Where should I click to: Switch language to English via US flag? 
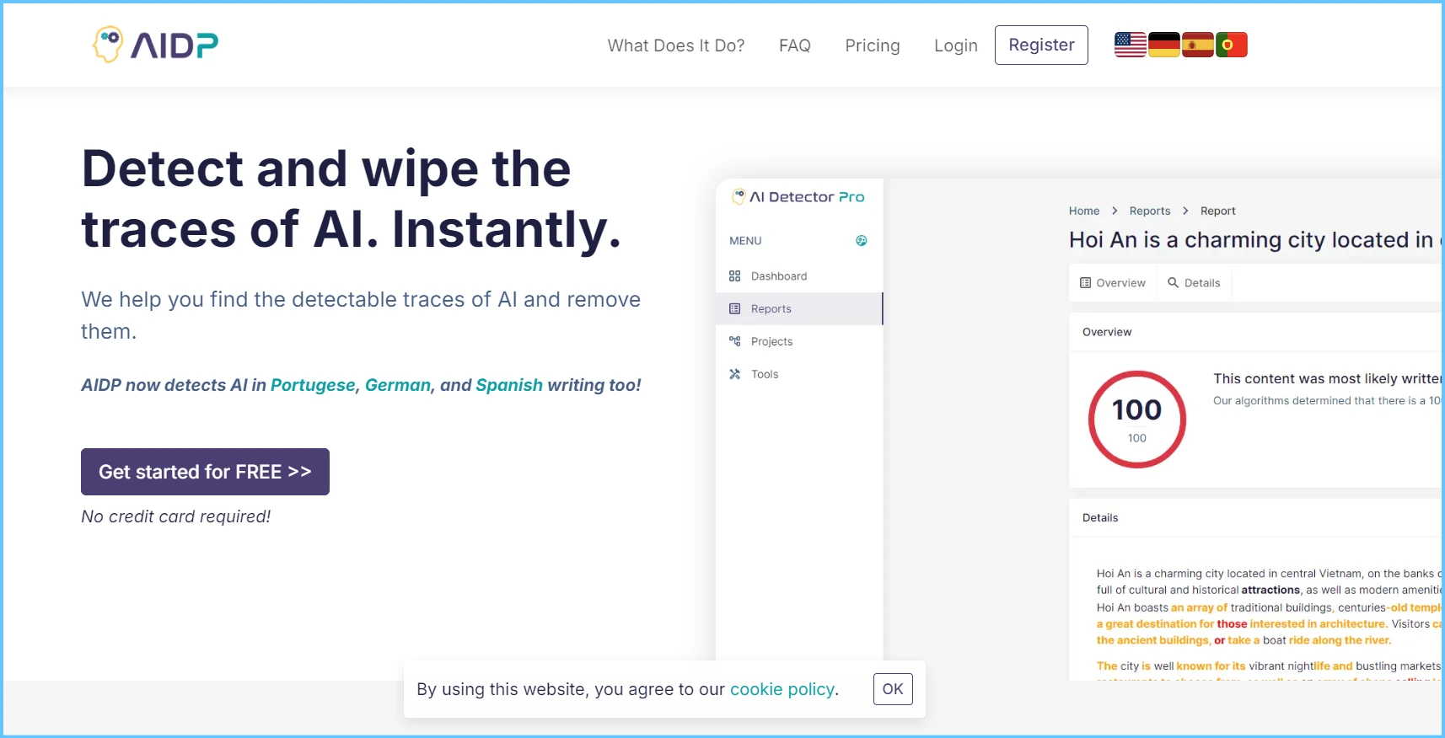tap(1130, 45)
